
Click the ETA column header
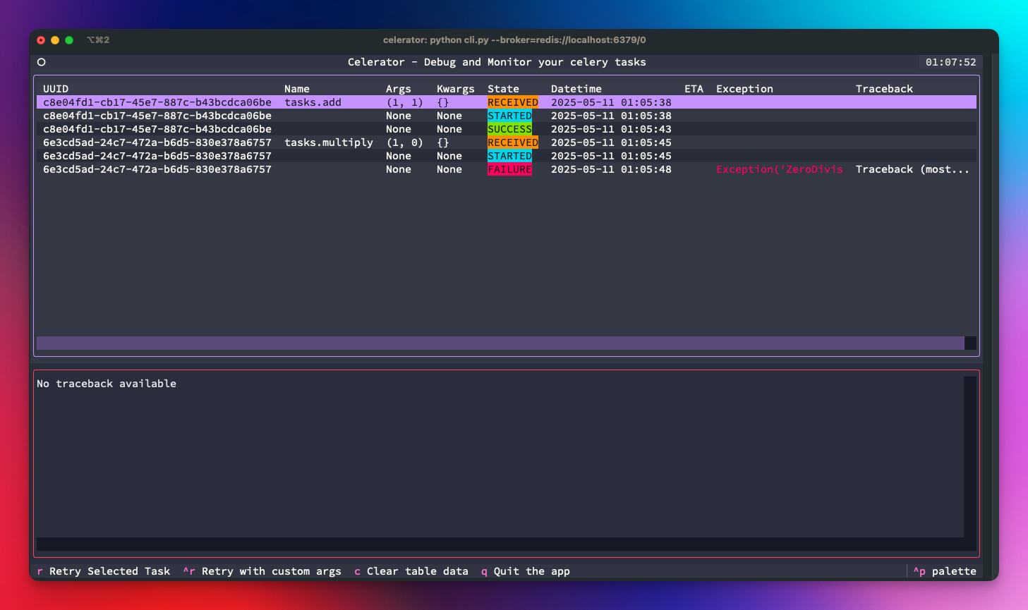coord(694,89)
